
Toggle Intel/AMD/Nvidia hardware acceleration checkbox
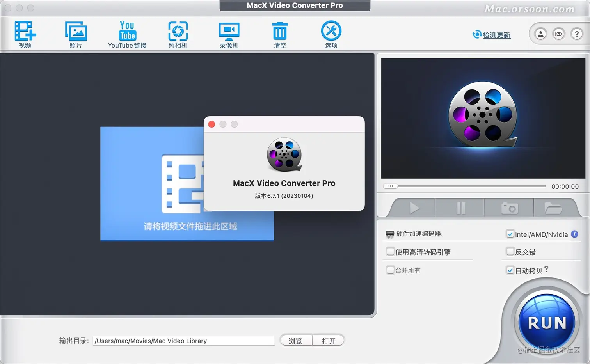point(510,234)
